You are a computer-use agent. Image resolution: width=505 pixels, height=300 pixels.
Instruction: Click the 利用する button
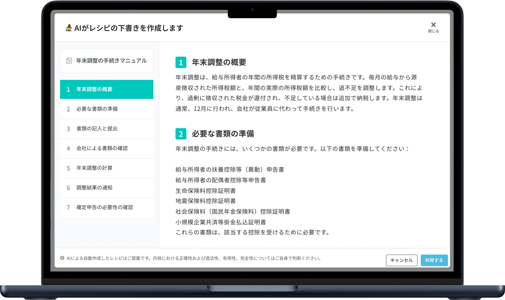coord(434,260)
